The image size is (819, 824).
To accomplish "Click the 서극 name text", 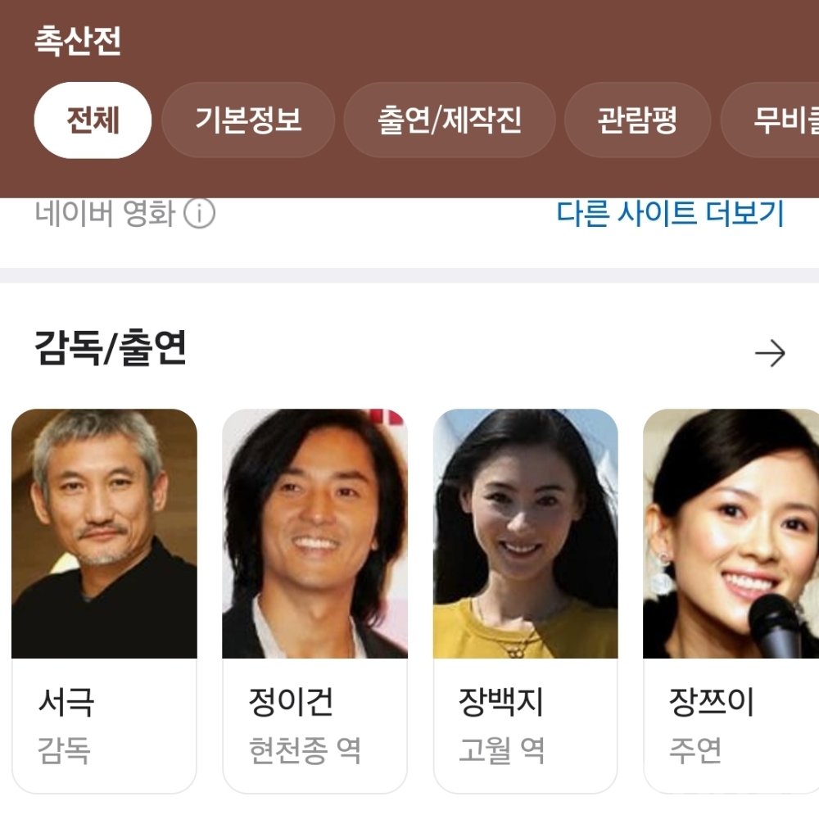I will [x=66, y=702].
